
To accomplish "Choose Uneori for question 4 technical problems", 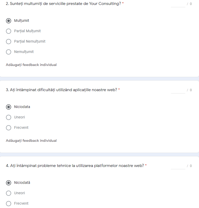I will coord(9,193).
